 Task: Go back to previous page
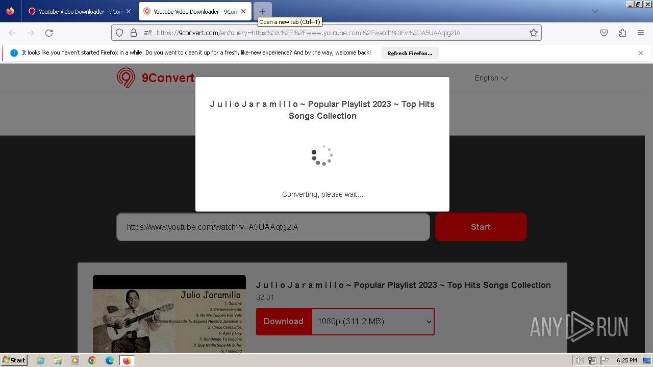[x=12, y=33]
